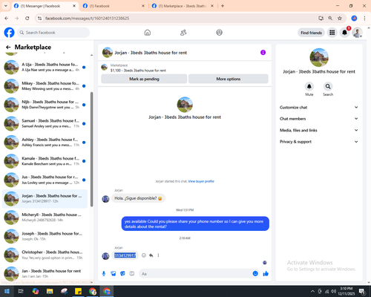371x297 pixels.
Task: Switch to the Messenger | Facebook tab
Action: pos(45,6)
